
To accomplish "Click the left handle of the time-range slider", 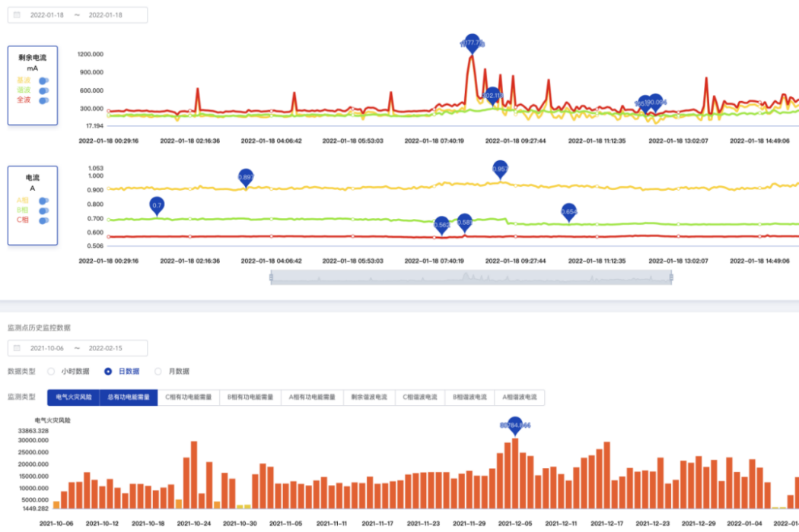I will click(x=271, y=277).
